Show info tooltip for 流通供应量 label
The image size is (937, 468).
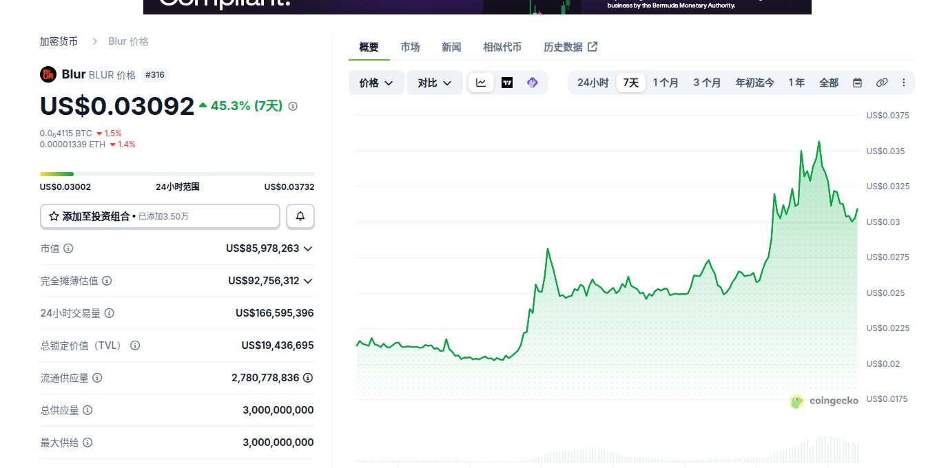[97, 378]
